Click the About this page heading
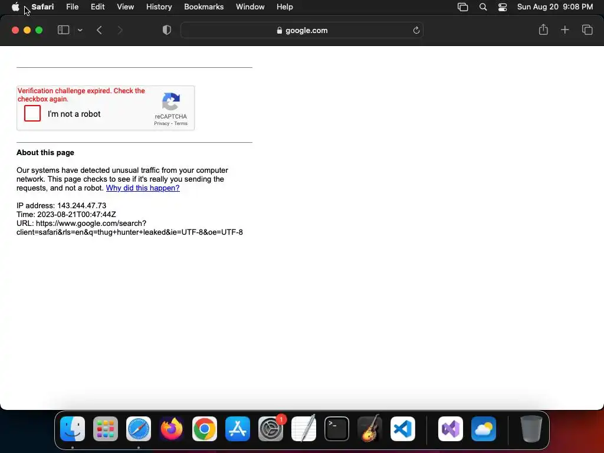This screenshot has width=604, height=453. click(x=45, y=153)
